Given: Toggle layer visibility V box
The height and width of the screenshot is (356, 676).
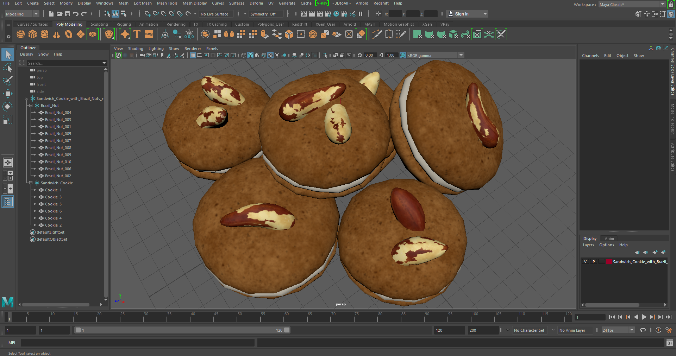Looking at the screenshot, I should coord(585,262).
